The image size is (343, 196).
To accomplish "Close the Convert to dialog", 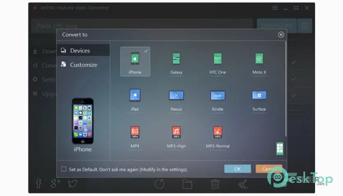I will coord(281,35).
